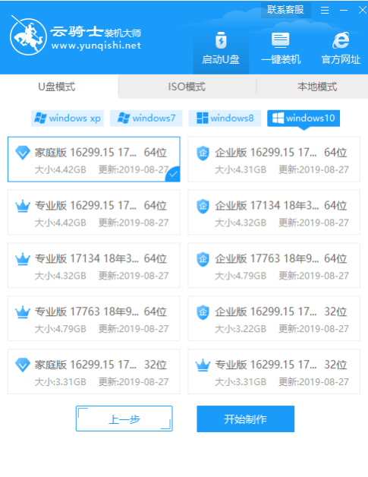The image size is (368, 477).
Task: Minimize the 云骑士 window
Action: tap(344, 11)
